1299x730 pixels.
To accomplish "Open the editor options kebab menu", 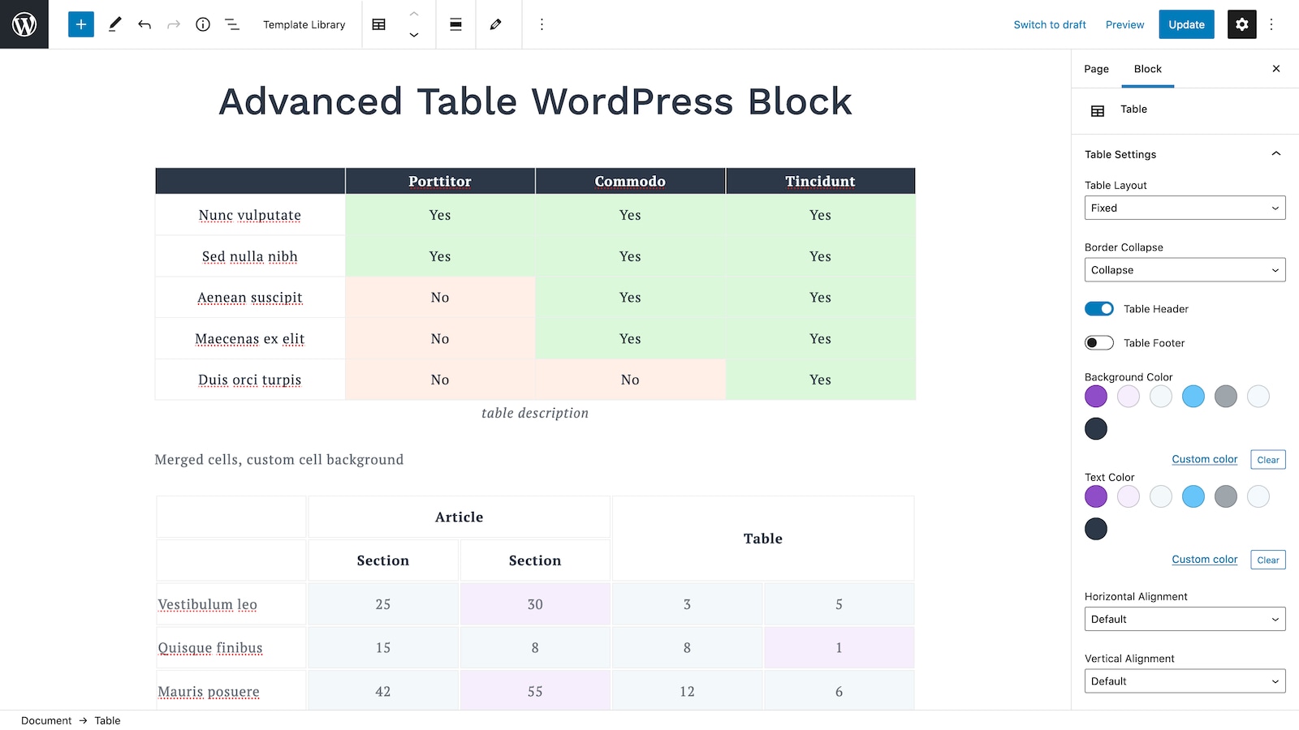I will [1272, 24].
